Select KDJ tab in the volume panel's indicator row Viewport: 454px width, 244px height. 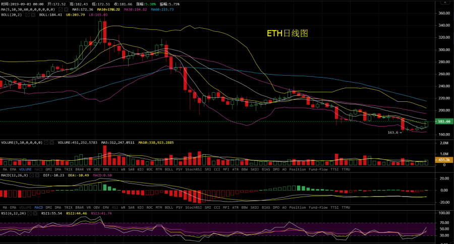tap(140, 169)
